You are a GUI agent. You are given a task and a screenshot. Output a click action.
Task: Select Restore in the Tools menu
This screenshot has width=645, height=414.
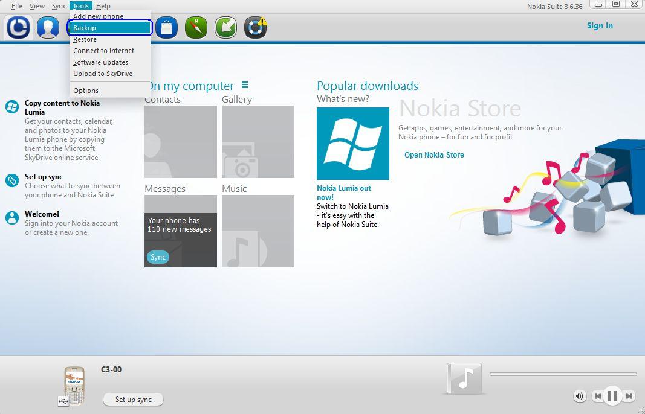[x=110, y=39]
